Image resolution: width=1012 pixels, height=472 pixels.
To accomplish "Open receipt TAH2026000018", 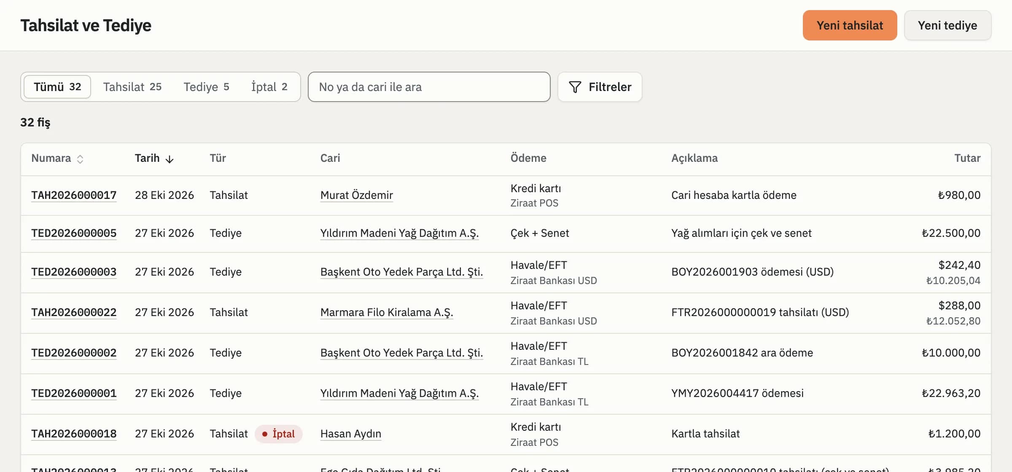I will point(74,434).
